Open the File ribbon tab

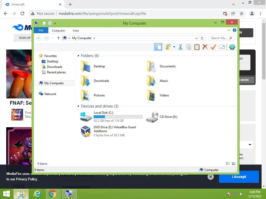41,30
